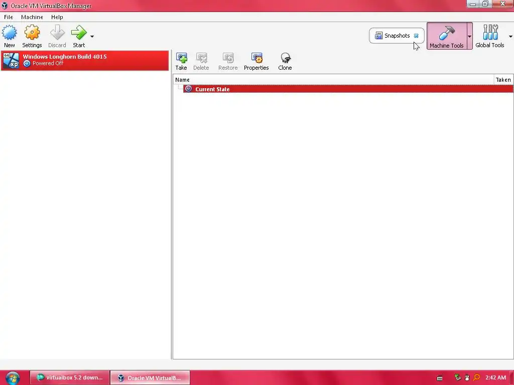Select the Current State snapshot row
The image size is (514, 385).
(x=348, y=89)
